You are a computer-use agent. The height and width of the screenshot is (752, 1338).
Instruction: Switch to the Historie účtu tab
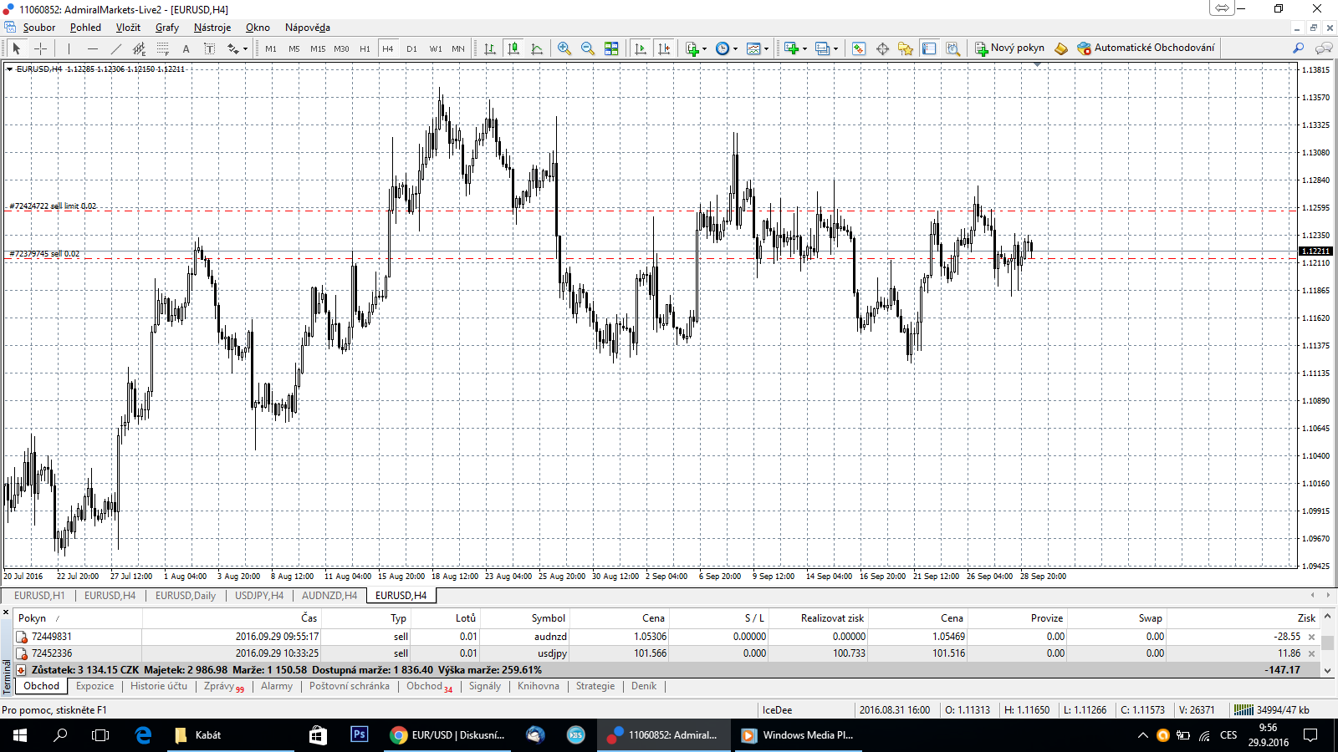pyautogui.click(x=159, y=686)
